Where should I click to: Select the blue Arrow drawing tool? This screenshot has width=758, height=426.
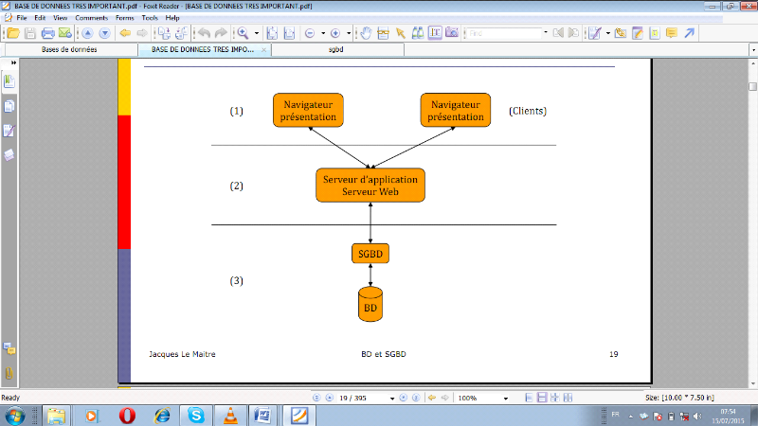pyautogui.click(x=689, y=33)
